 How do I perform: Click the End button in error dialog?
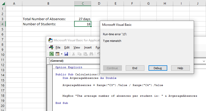[135, 68]
